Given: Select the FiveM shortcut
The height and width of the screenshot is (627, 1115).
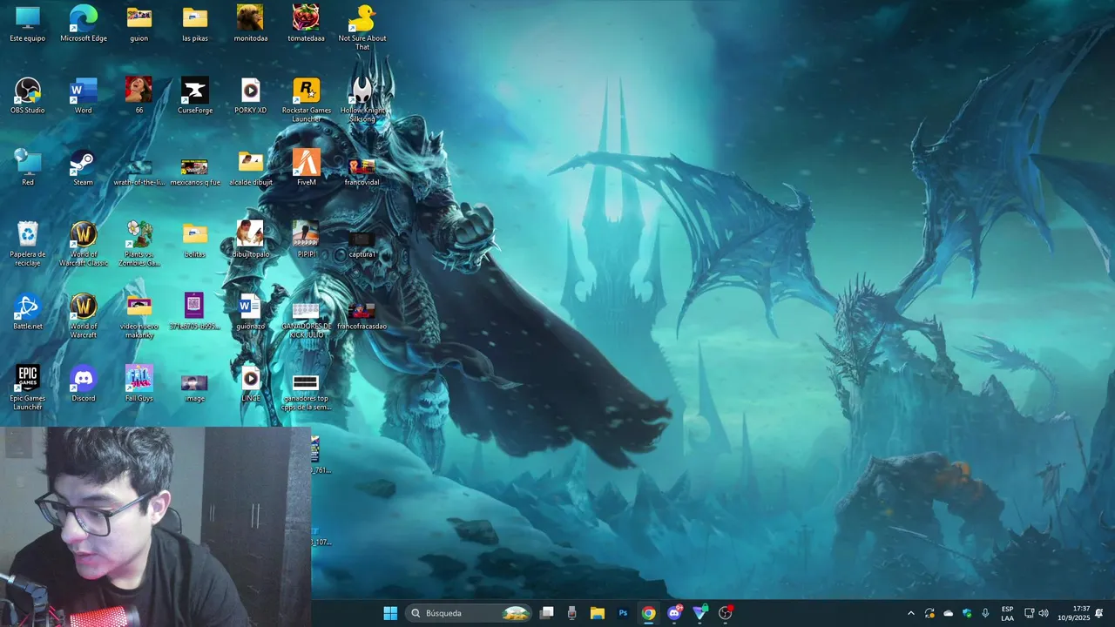Looking at the screenshot, I should coord(307,168).
